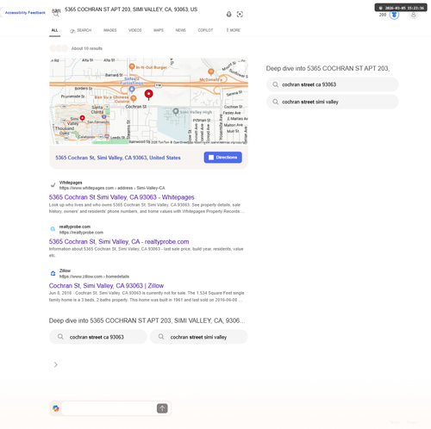Click the whitepages.com URL breadcrumb

click(x=112, y=188)
